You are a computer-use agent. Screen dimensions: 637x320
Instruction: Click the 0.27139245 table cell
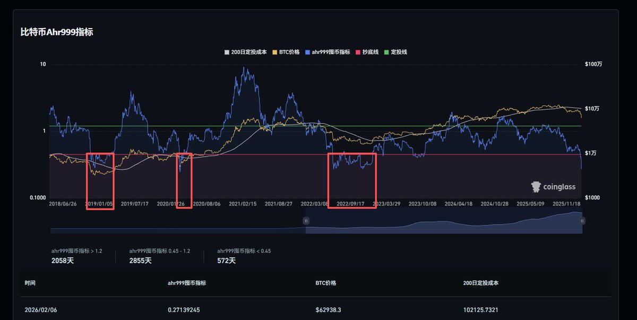[x=184, y=309]
